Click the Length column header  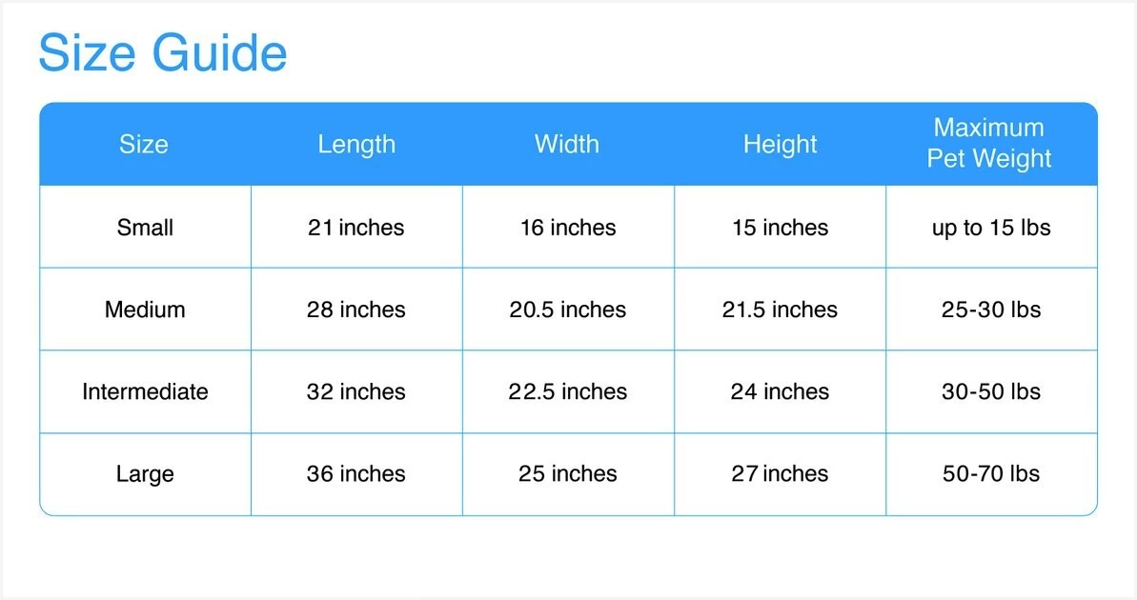click(356, 145)
